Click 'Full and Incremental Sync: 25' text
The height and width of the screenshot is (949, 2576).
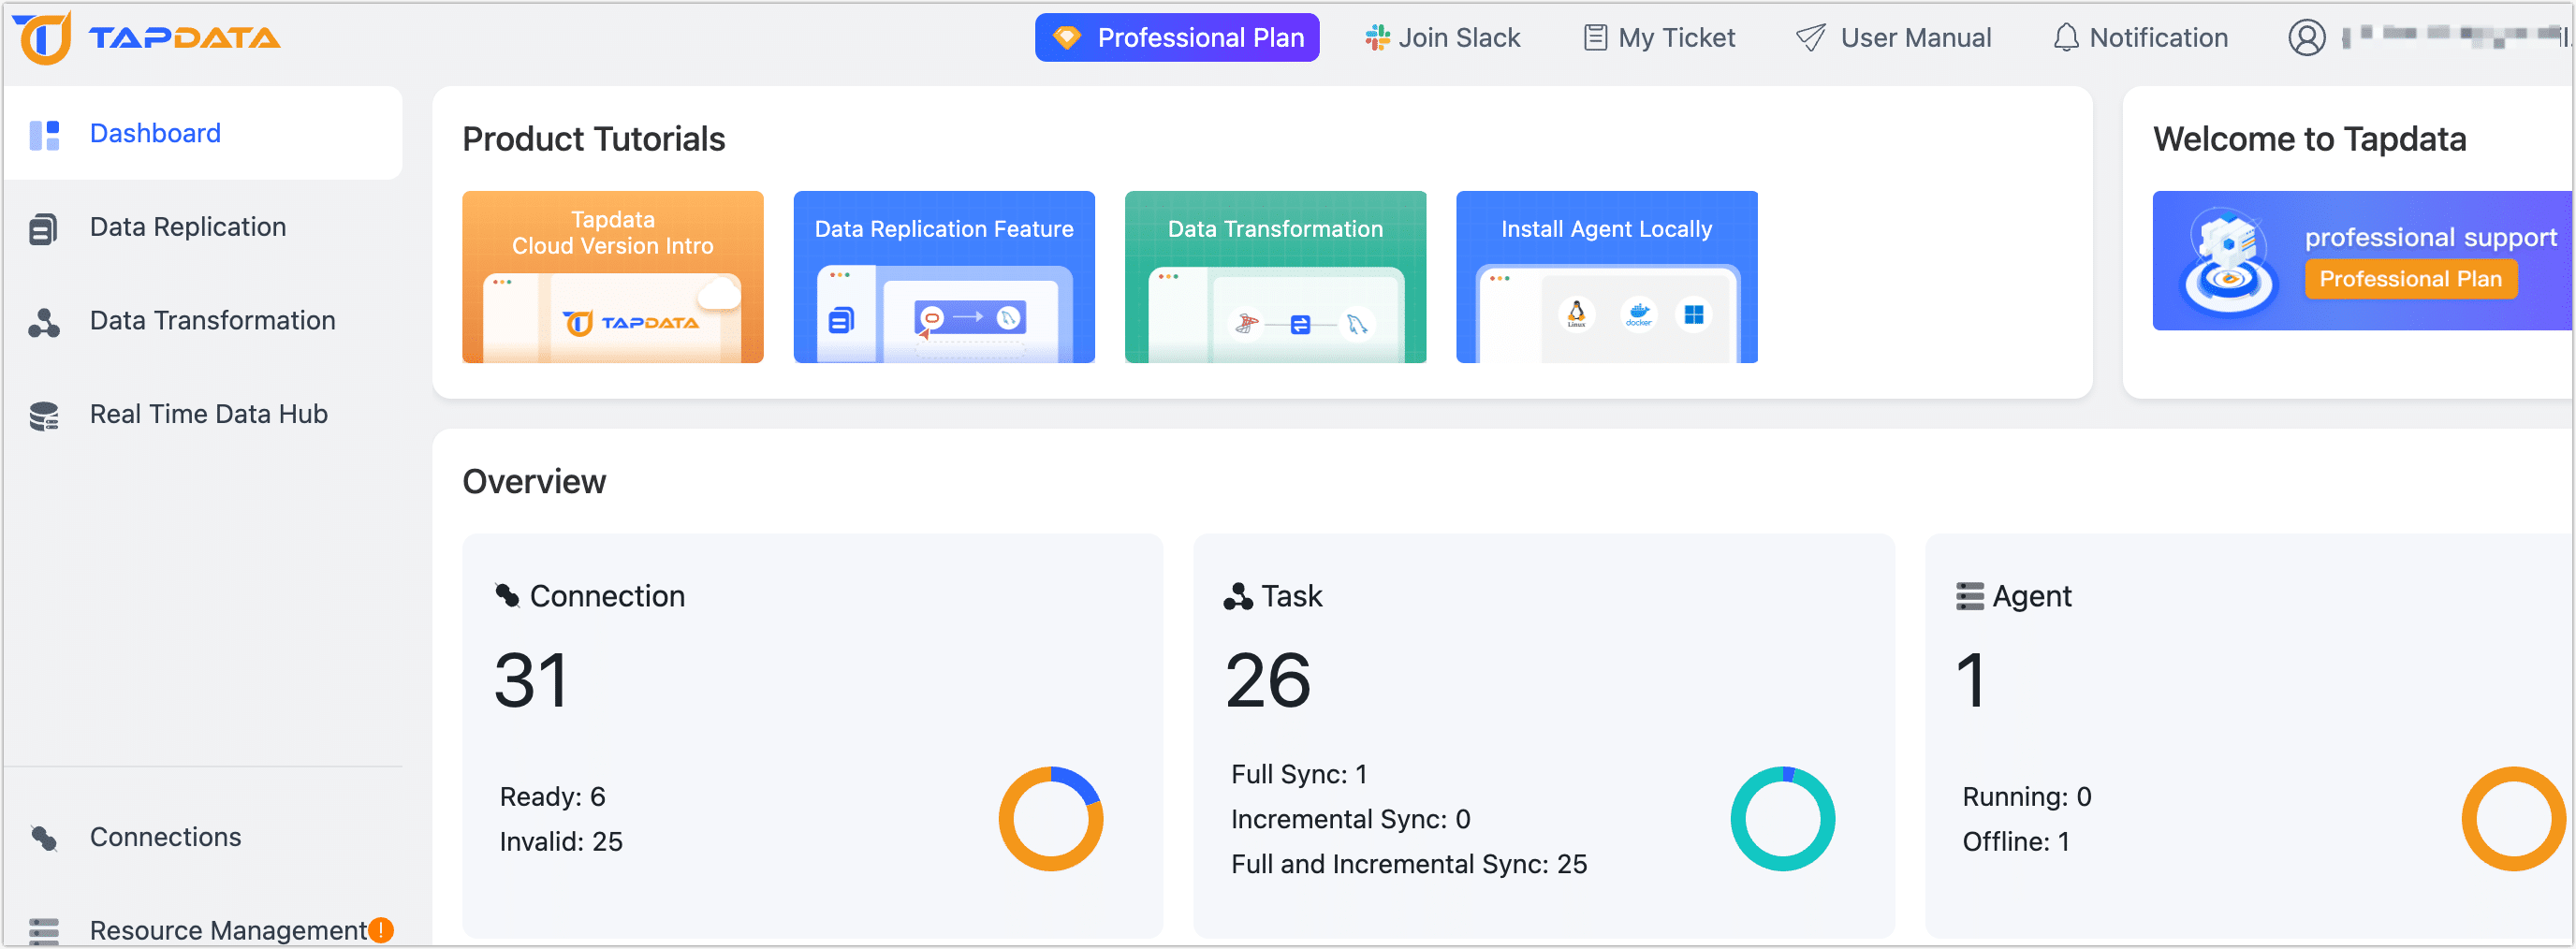point(1408,865)
